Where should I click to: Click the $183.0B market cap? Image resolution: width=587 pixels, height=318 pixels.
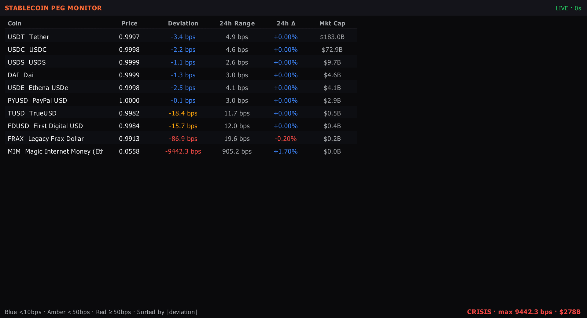coord(332,37)
